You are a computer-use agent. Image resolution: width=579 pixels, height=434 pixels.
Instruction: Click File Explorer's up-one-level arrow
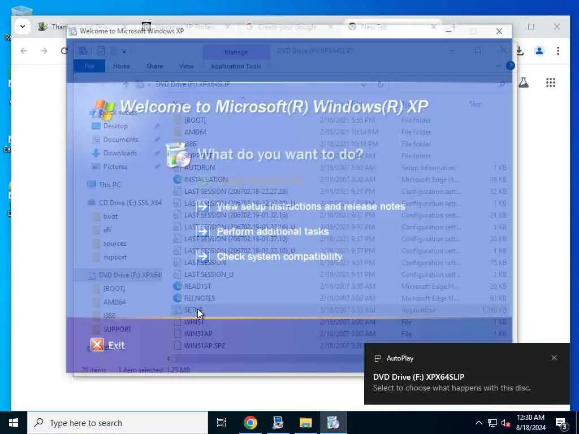click(x=126, y=84)
